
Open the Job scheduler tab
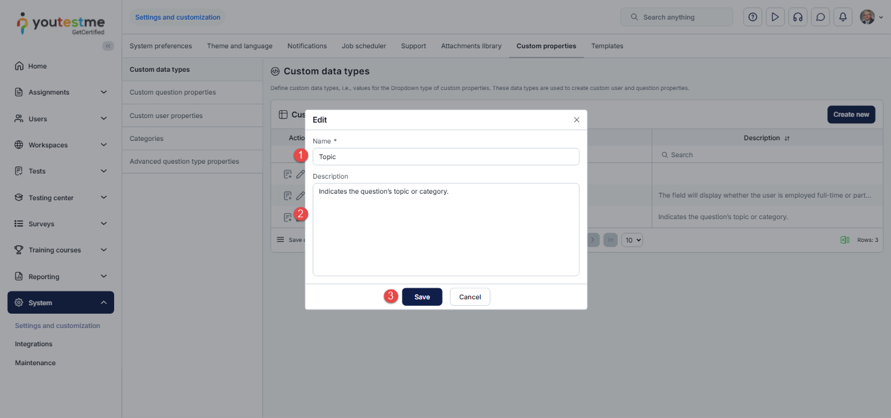point(364,46)
